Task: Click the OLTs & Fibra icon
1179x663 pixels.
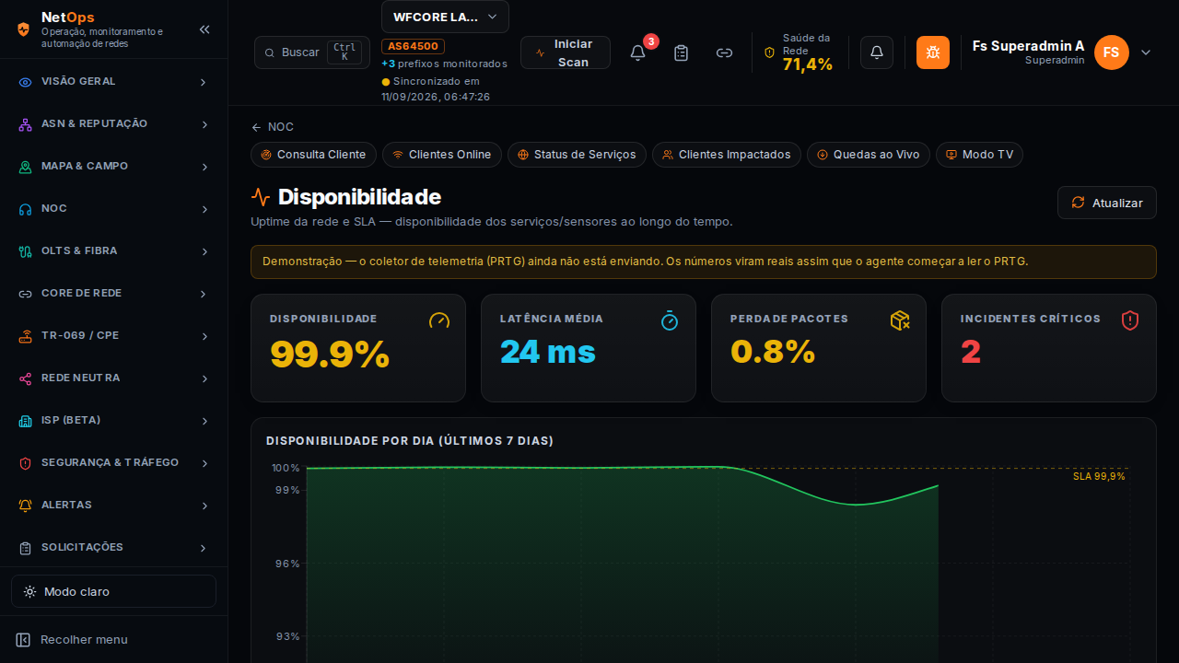Action: click(25, 251)
